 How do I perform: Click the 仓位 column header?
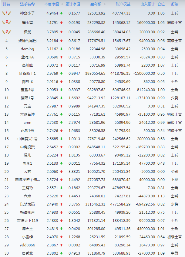(161, 4)
